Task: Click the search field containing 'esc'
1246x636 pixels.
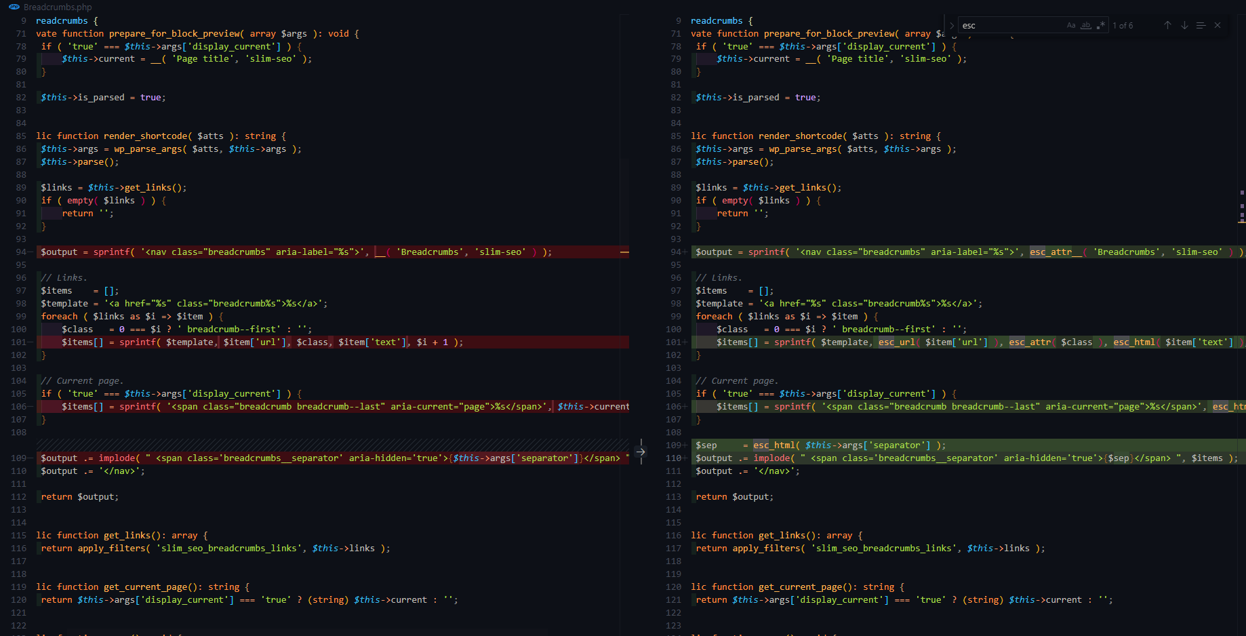Action: [x=1010, y=26]
